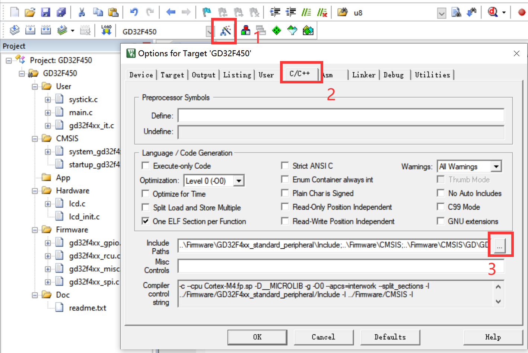
Task: Open target selection GD32F450 dropdown
Action: (x=210, y=32)
